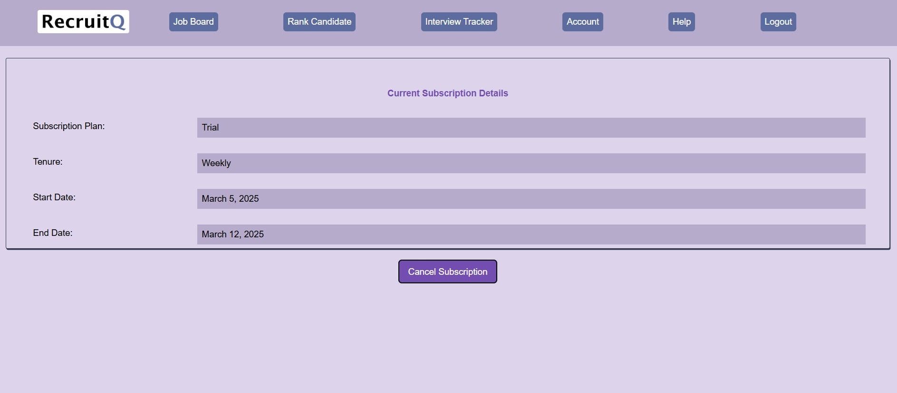Click the End Date field March 12, 2025
The height and width of the screenshot is (393, 897).
coord(531,234)
